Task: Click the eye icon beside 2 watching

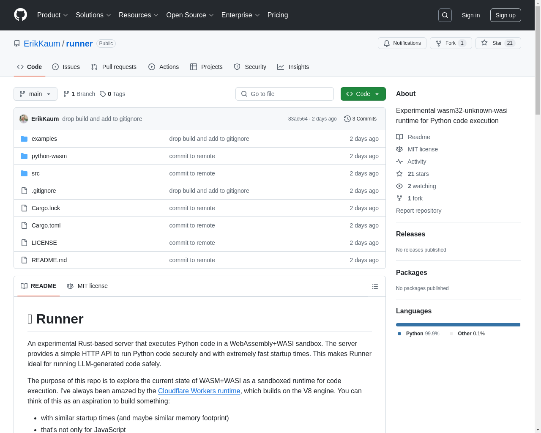Action: (x=399, y=186)
